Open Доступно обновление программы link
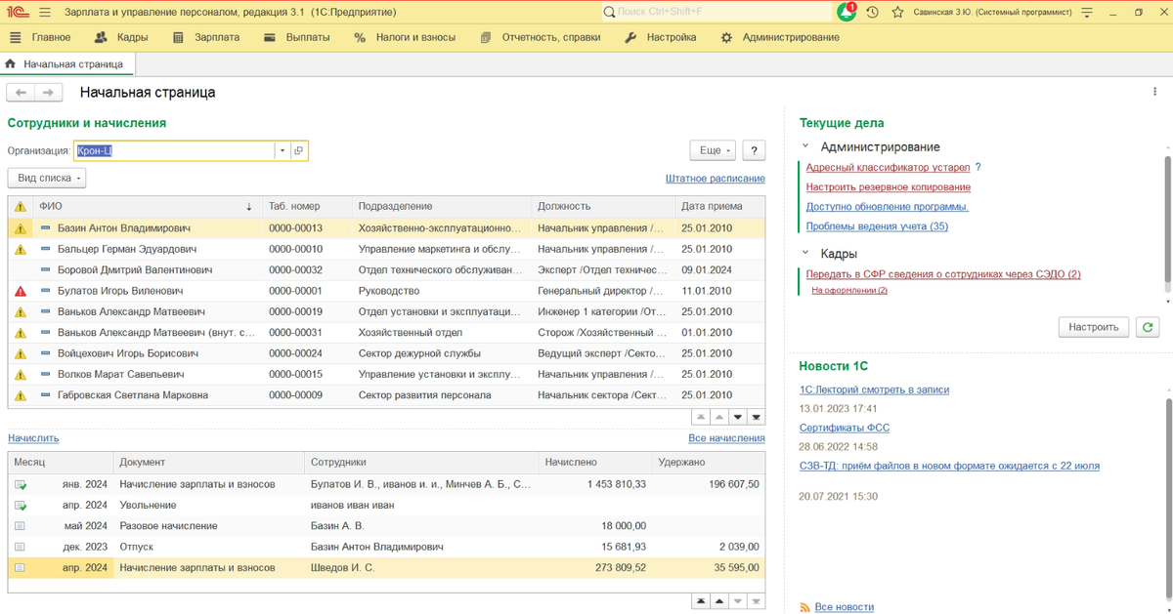 887,207
